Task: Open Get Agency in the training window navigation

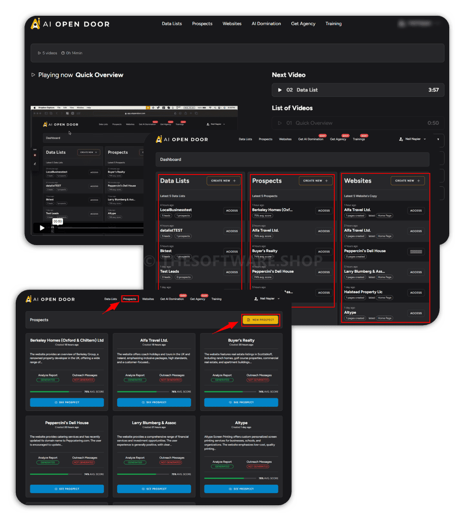Action: [303, 23]
